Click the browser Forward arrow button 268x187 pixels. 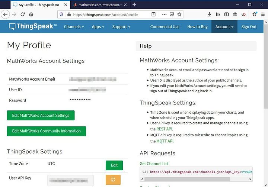(x=14, y=14)
